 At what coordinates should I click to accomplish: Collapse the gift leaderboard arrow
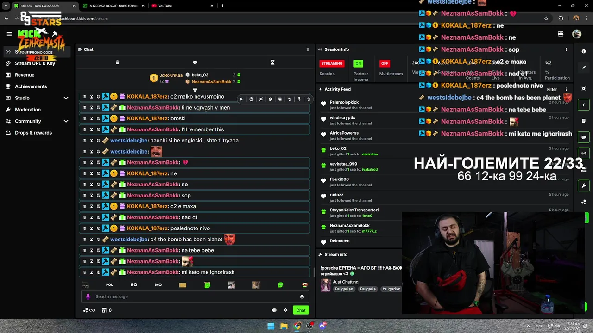pyautogui.click(x=195, y=90)
